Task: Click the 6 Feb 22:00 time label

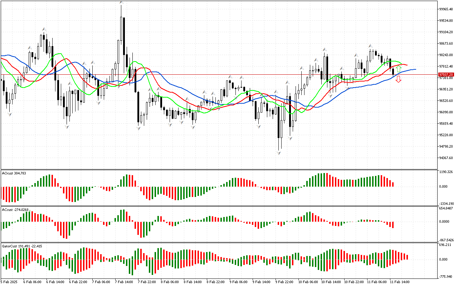Action: [x=78, y=282]
